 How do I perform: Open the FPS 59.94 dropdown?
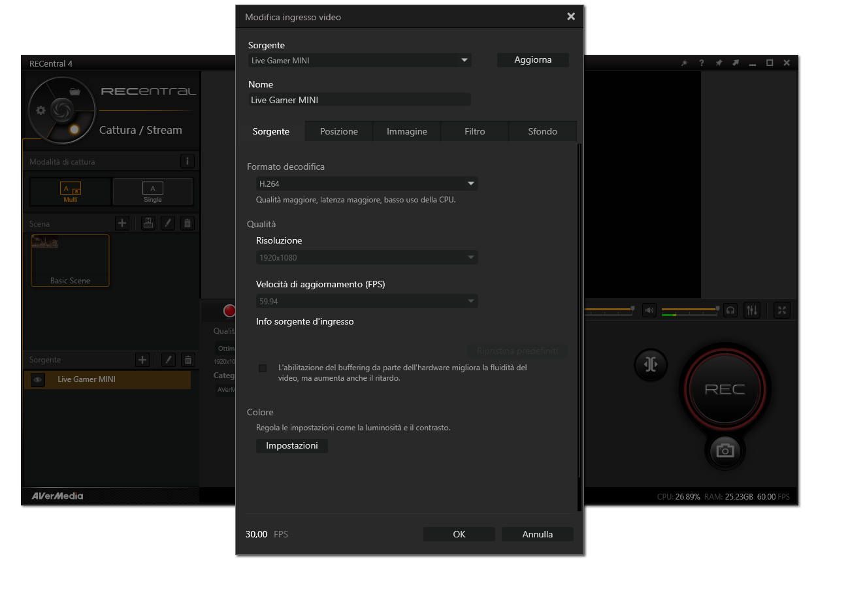click(x=367, y=302)
